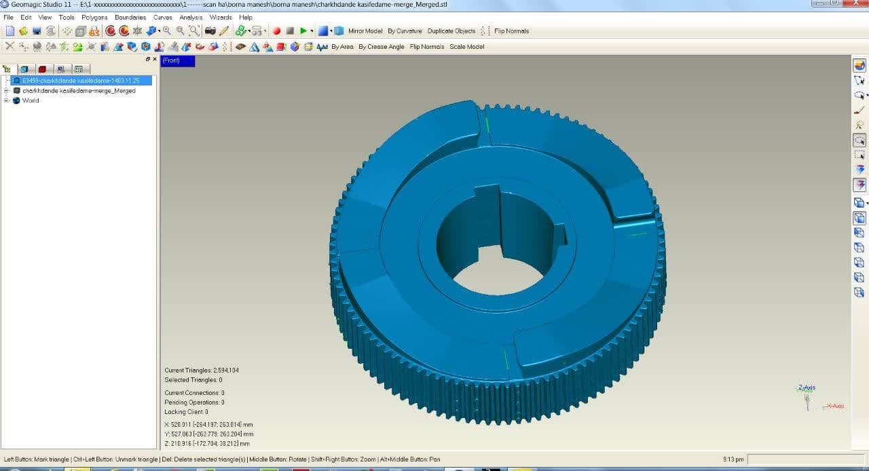Screen dimensions: 869x471
Task: Select the camera snapshot icon
Action: (x=210, y=31)
